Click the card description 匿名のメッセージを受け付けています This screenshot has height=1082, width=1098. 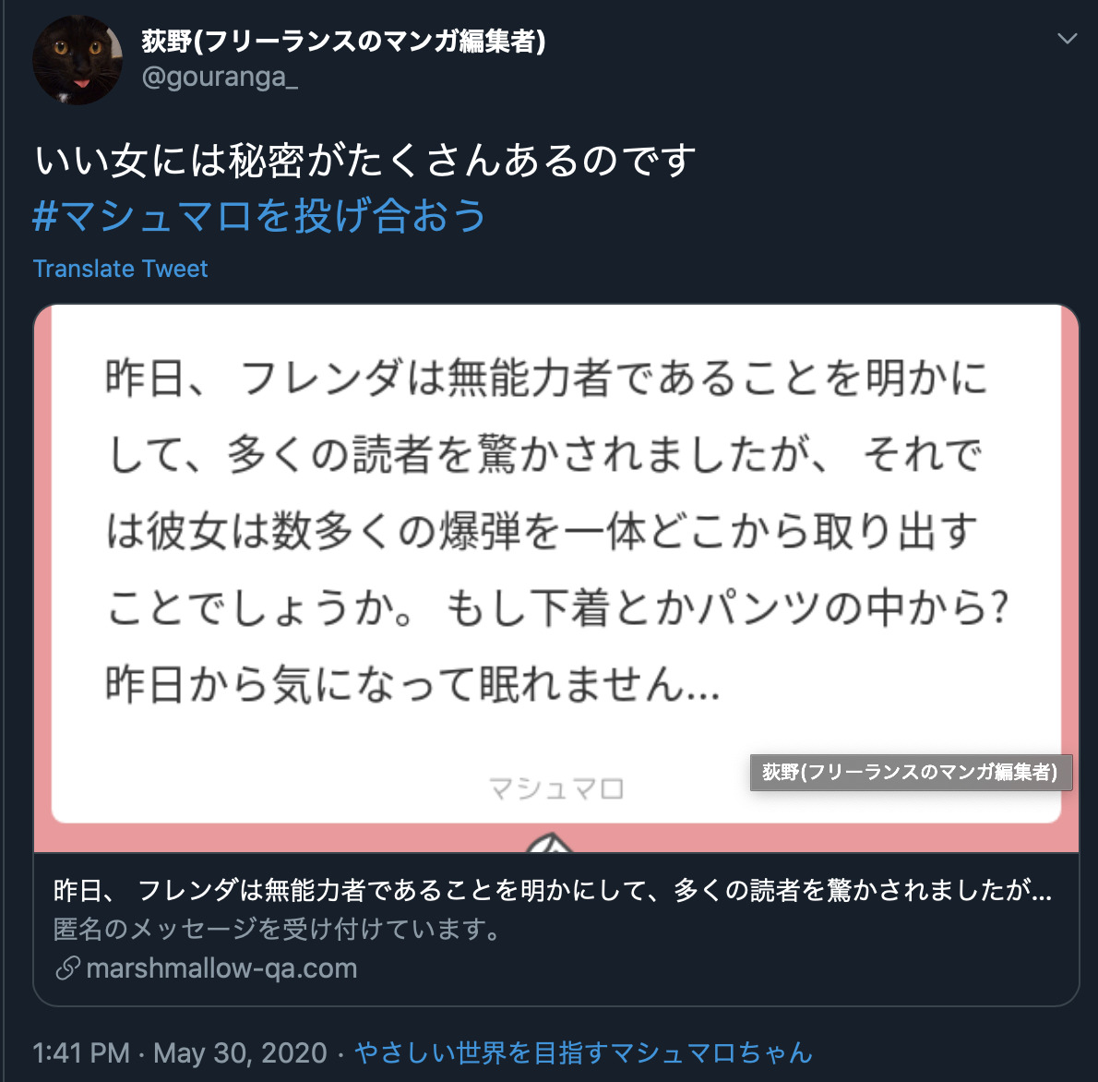tap(277, 930)
